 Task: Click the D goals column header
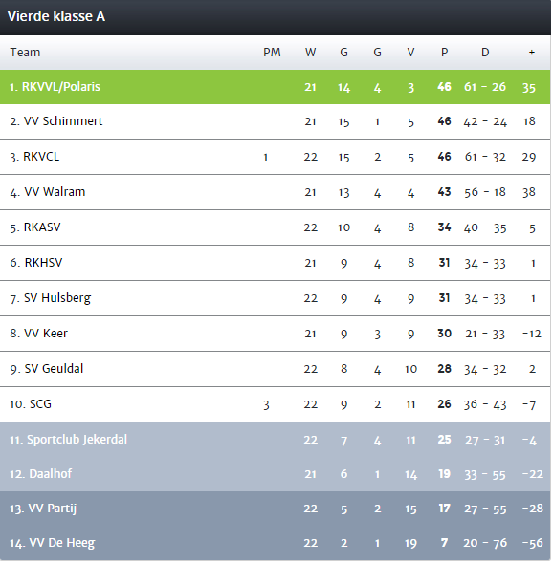coord(485,53)
